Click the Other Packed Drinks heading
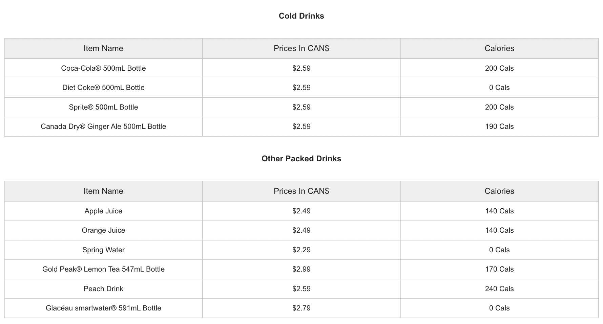Viewport: 603px width, 324px height. tap(301, 159)
